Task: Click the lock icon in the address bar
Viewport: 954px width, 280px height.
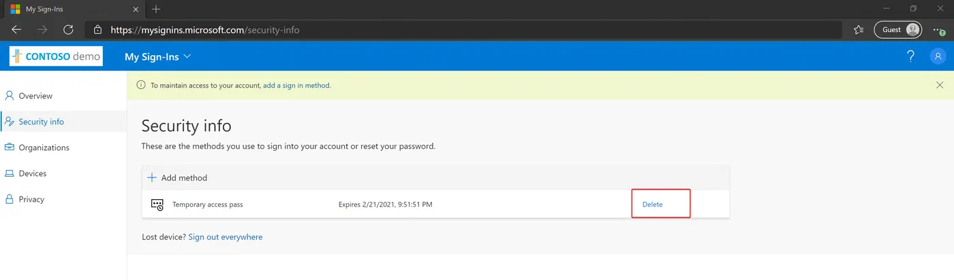Action: point(97,30)
